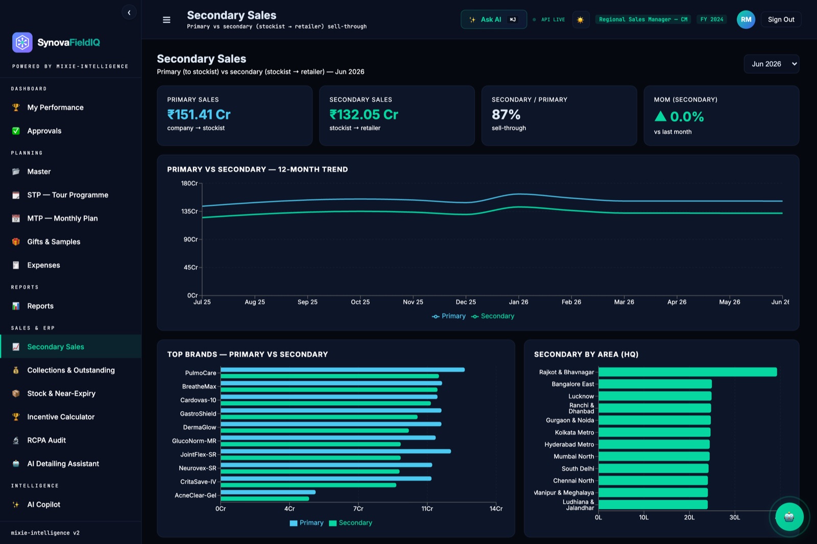Click the FY 2024 badge
The height and width of the screenshot is (544, 817).
(x=712, y=19)
